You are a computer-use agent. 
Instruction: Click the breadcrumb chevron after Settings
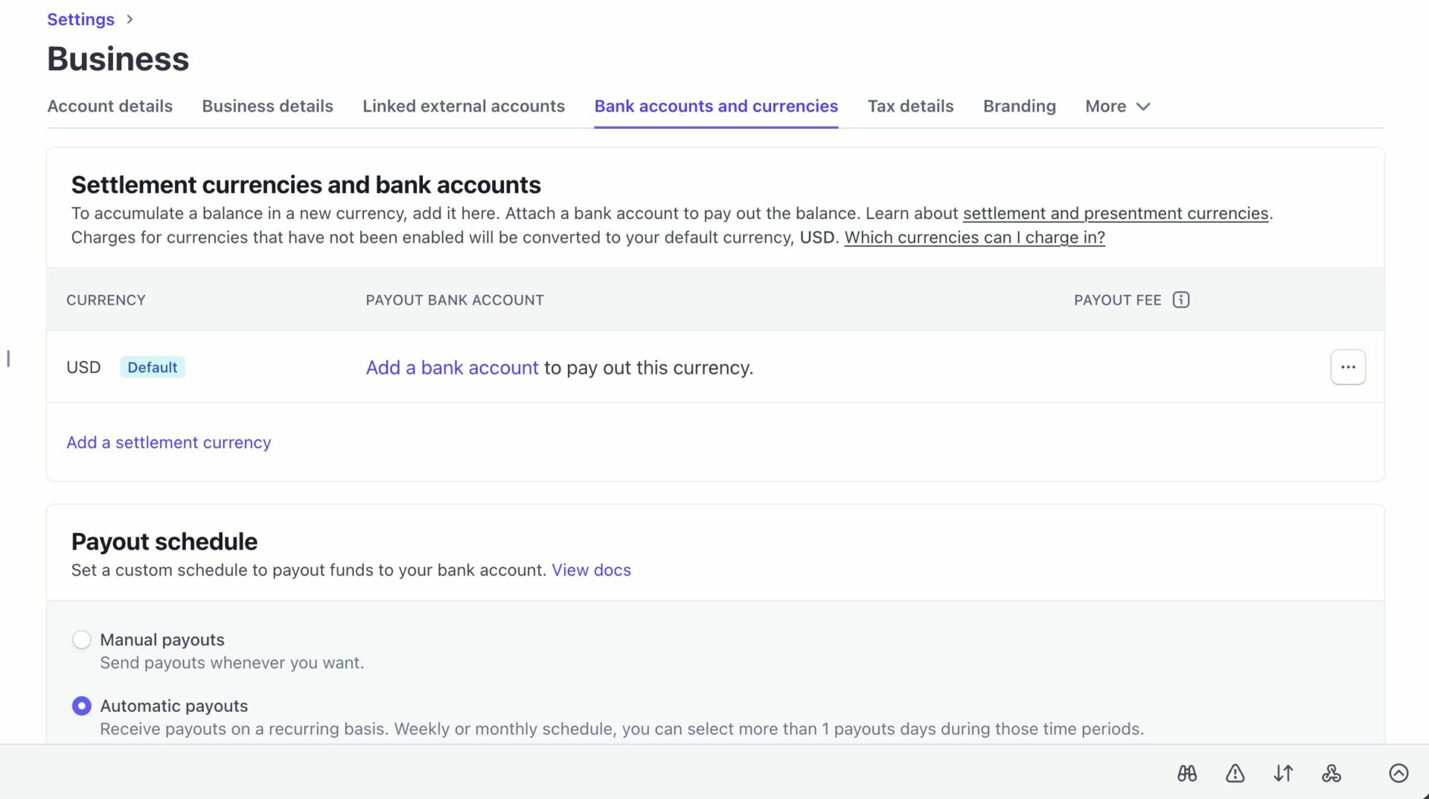pos(130,19)
